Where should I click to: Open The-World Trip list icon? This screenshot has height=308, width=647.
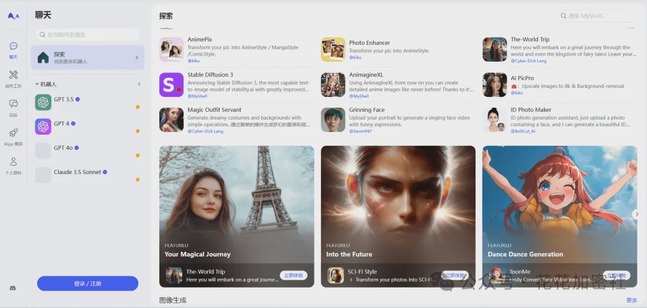pyautogui.click(x=495, y=50)
